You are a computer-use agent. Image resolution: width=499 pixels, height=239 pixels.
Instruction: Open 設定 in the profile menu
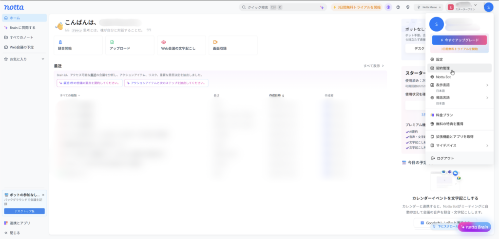tap(459, 59)
